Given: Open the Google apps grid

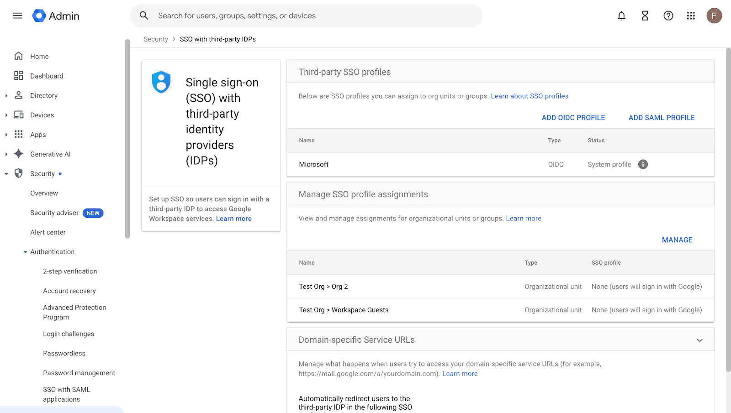Looking at the screenshot, I should point(691,16).
